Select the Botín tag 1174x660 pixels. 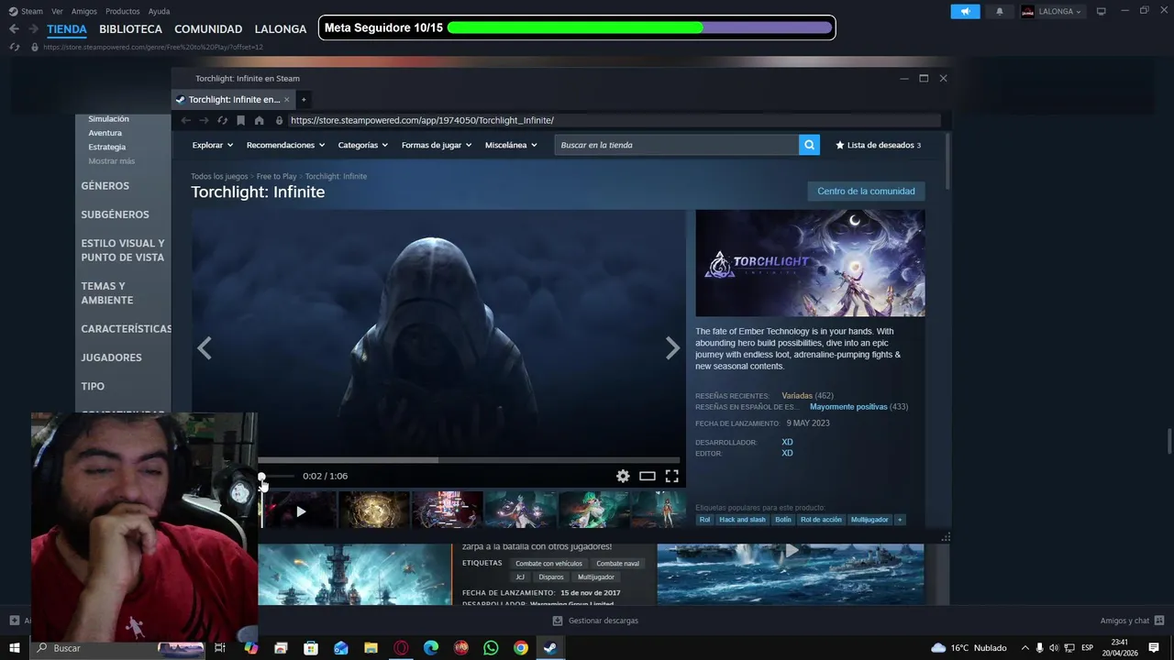(782, 520)
